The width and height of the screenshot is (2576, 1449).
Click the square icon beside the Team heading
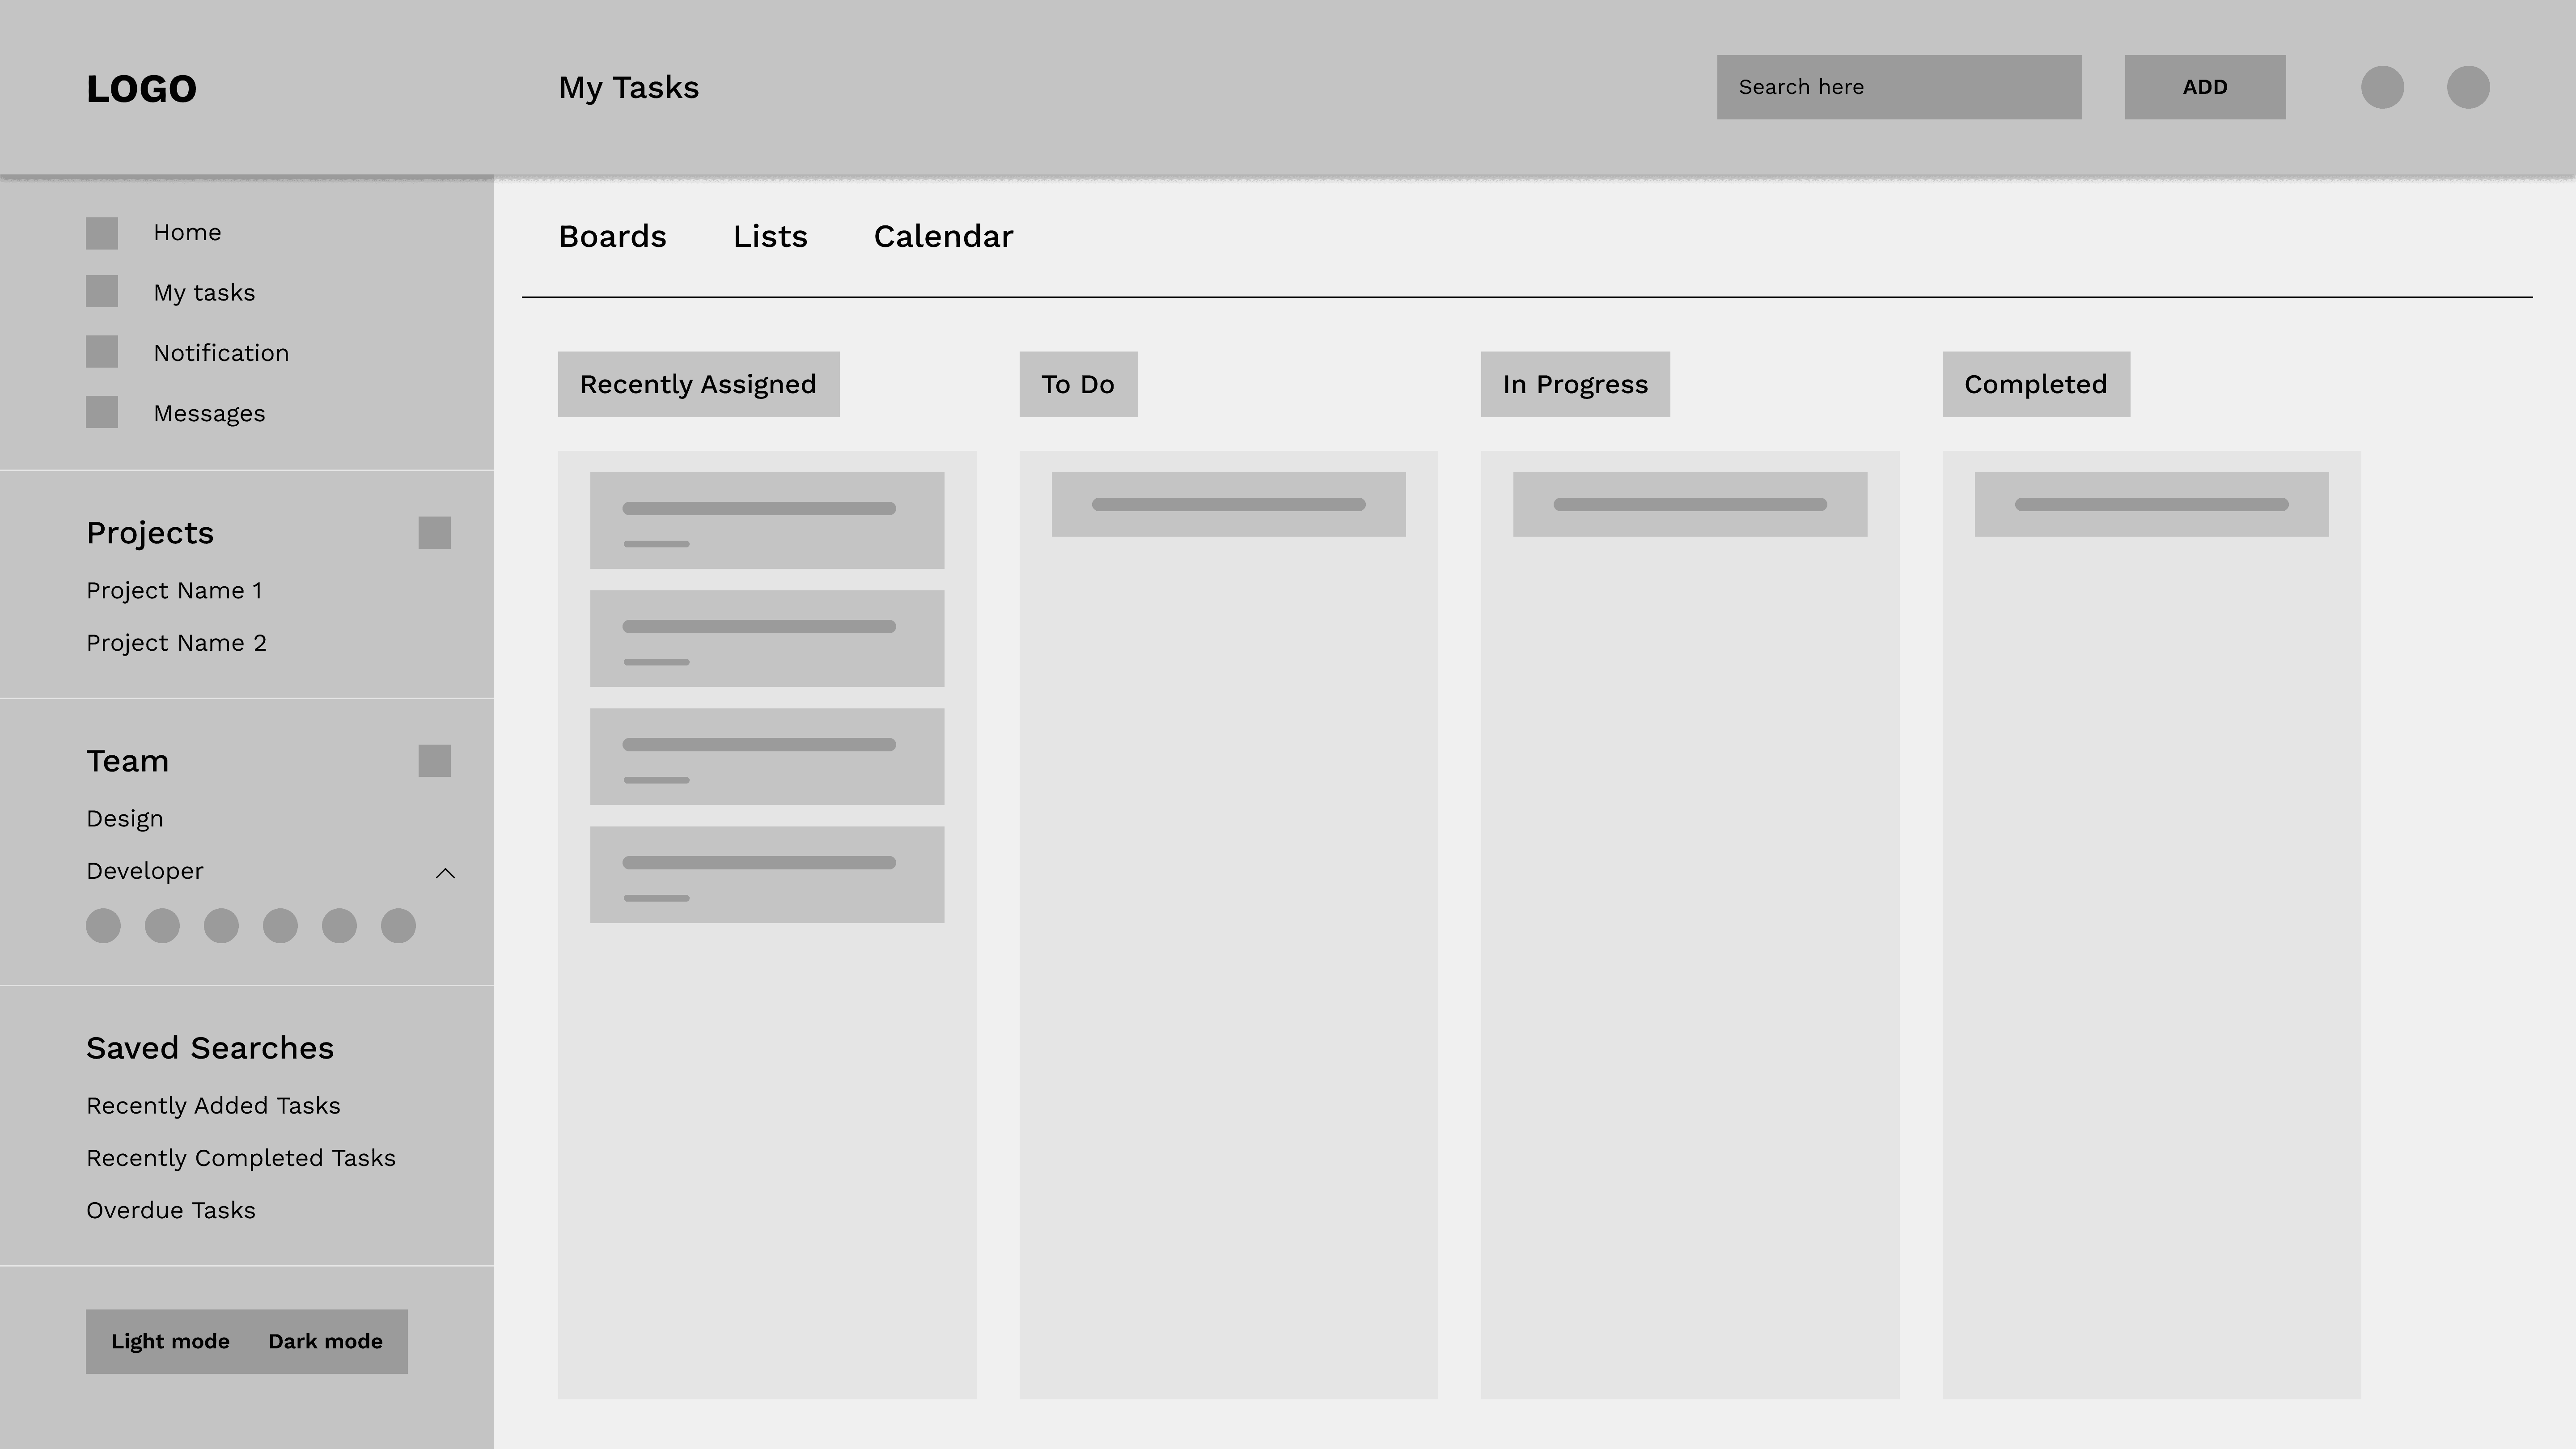pos(434,761)
